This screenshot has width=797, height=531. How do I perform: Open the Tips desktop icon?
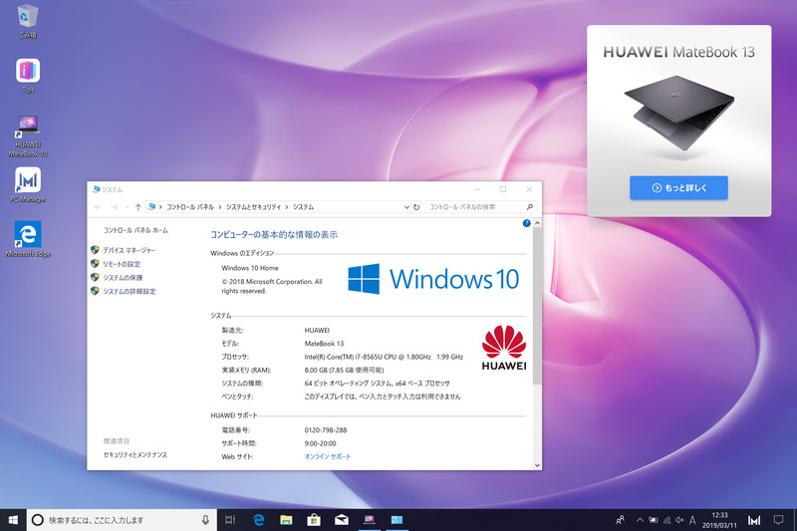28,77
